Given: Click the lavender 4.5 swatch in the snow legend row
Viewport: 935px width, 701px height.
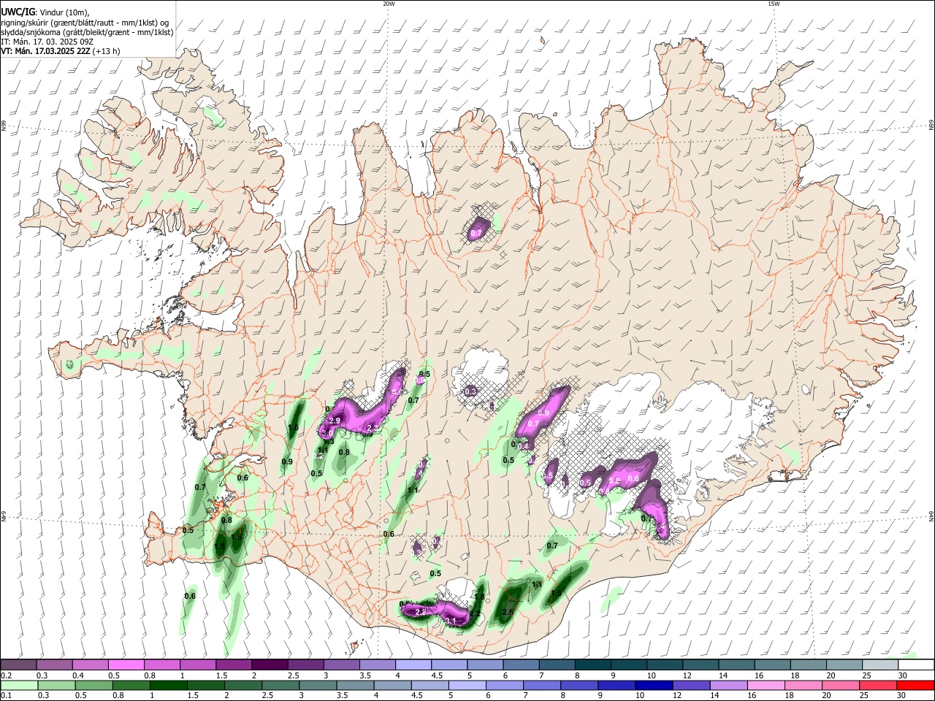Looking at the screenshot, I should (x=449, y=665).
